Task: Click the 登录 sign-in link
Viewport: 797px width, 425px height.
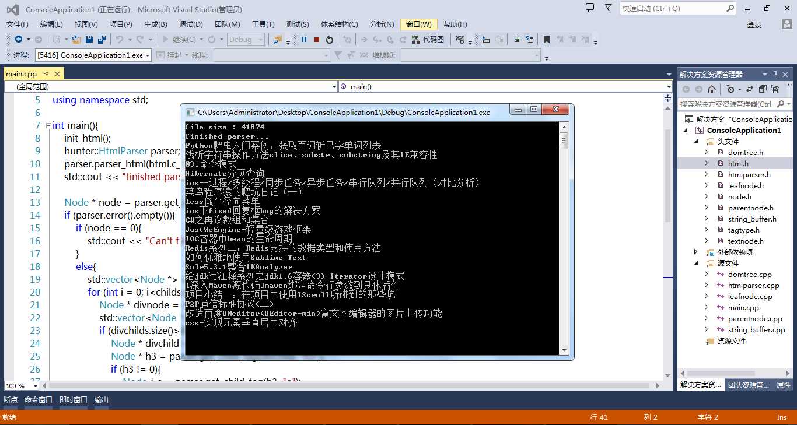Action: [x=754, y=24]
